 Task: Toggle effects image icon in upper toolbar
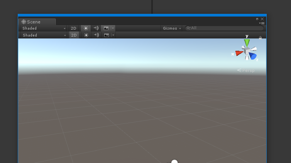106,28
